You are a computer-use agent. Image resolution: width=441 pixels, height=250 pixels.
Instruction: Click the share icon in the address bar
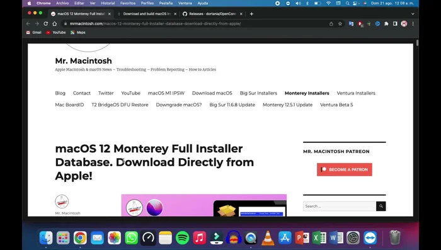click(331, 24)
